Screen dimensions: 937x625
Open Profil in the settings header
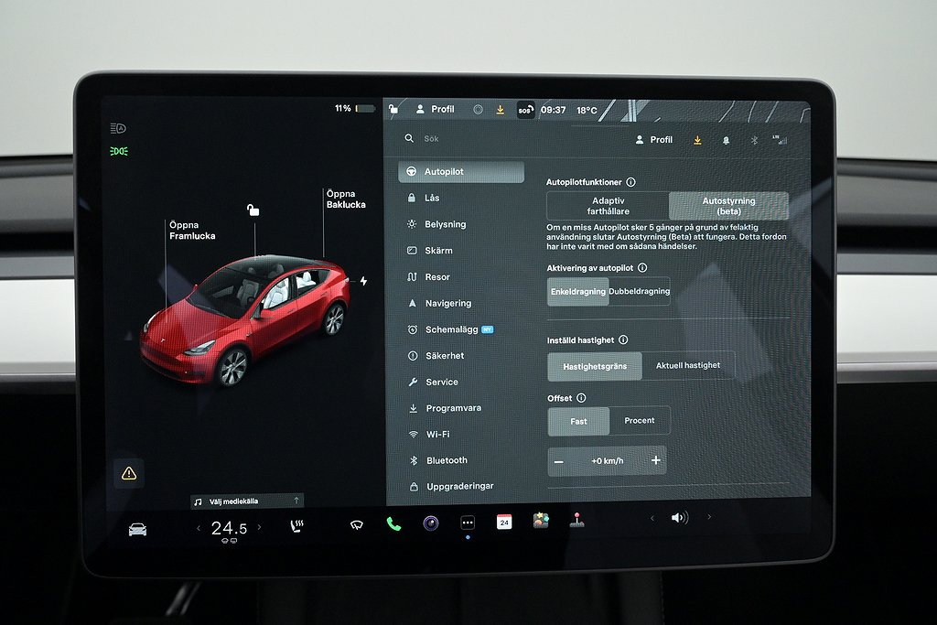[x=653, y=140]
